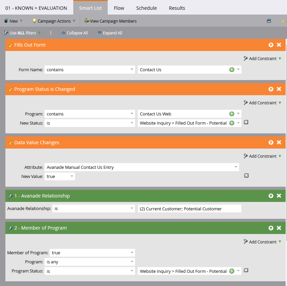The image size is (287, 286).
Task: Open the Form Name operator dropdown
Action: pos(90,70)
